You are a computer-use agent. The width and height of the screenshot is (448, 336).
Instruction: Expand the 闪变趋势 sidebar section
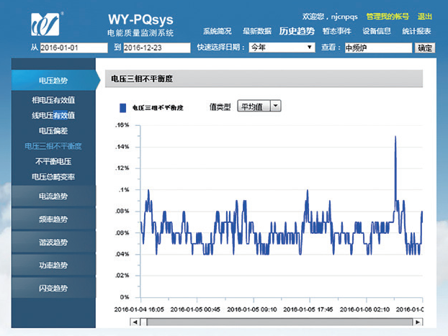pyautogui.click(x=53, y=288)
